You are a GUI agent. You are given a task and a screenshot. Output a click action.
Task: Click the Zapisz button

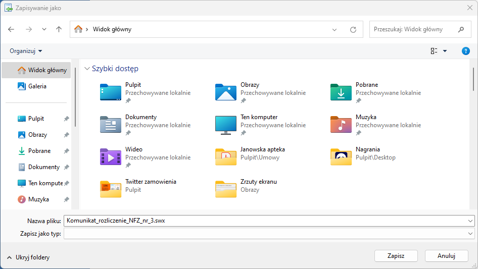(396, 256)
